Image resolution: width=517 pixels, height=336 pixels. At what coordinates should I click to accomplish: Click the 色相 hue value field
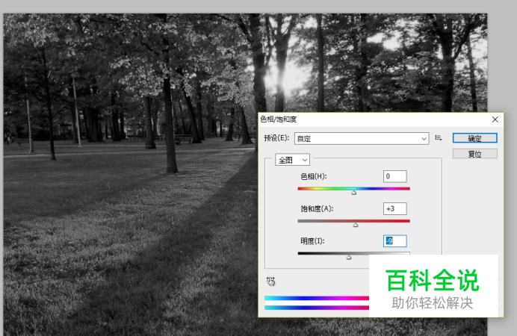pos(394,176)
